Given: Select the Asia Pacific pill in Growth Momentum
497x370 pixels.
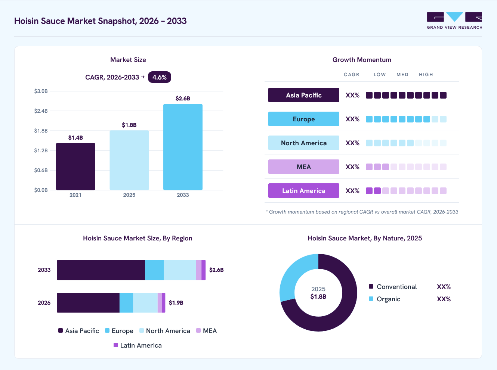Looking at the screenshot, I should (x=304, y=95).
